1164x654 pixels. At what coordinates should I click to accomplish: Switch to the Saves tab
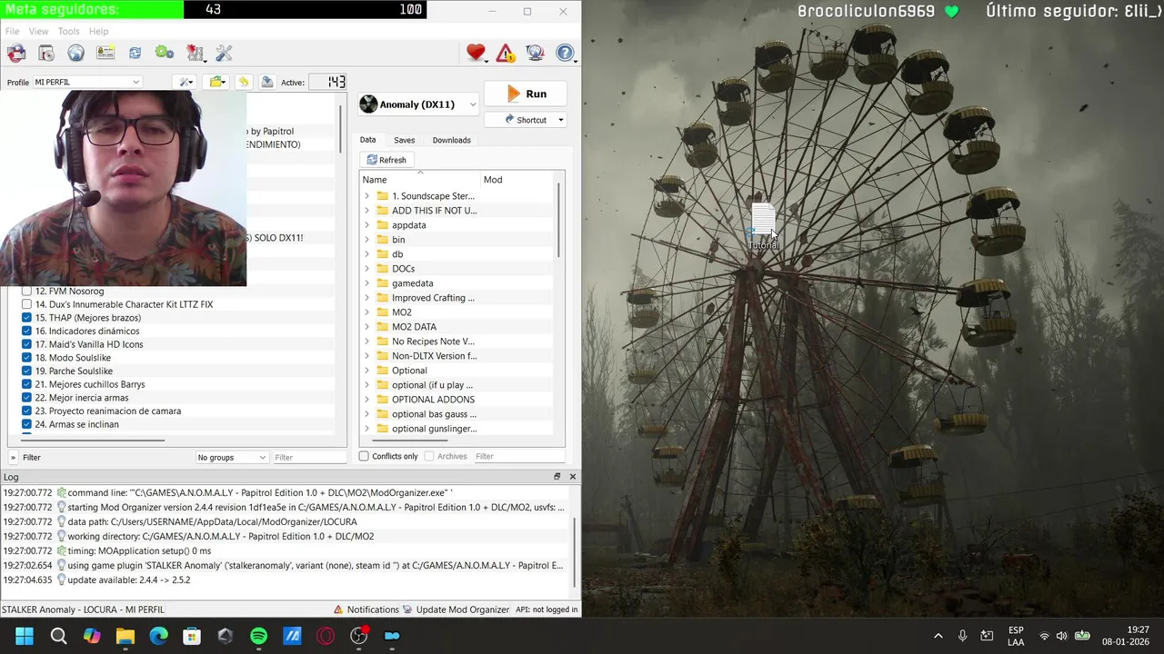pyautogui.click(x=404, y=140)
